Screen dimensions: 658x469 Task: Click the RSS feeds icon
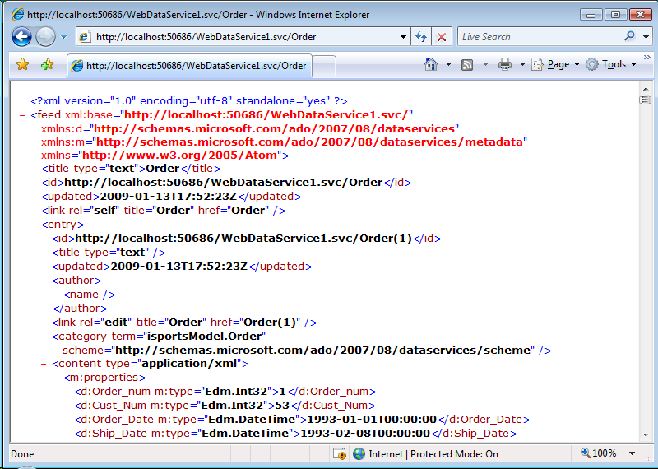click(467, 64)
